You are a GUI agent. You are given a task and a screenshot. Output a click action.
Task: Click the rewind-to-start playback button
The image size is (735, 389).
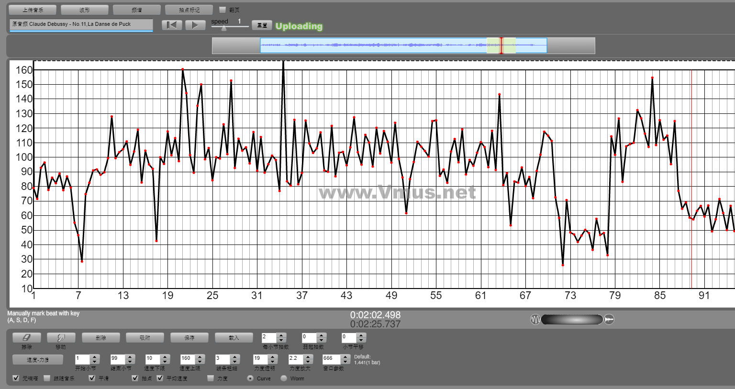click(171, 25)
